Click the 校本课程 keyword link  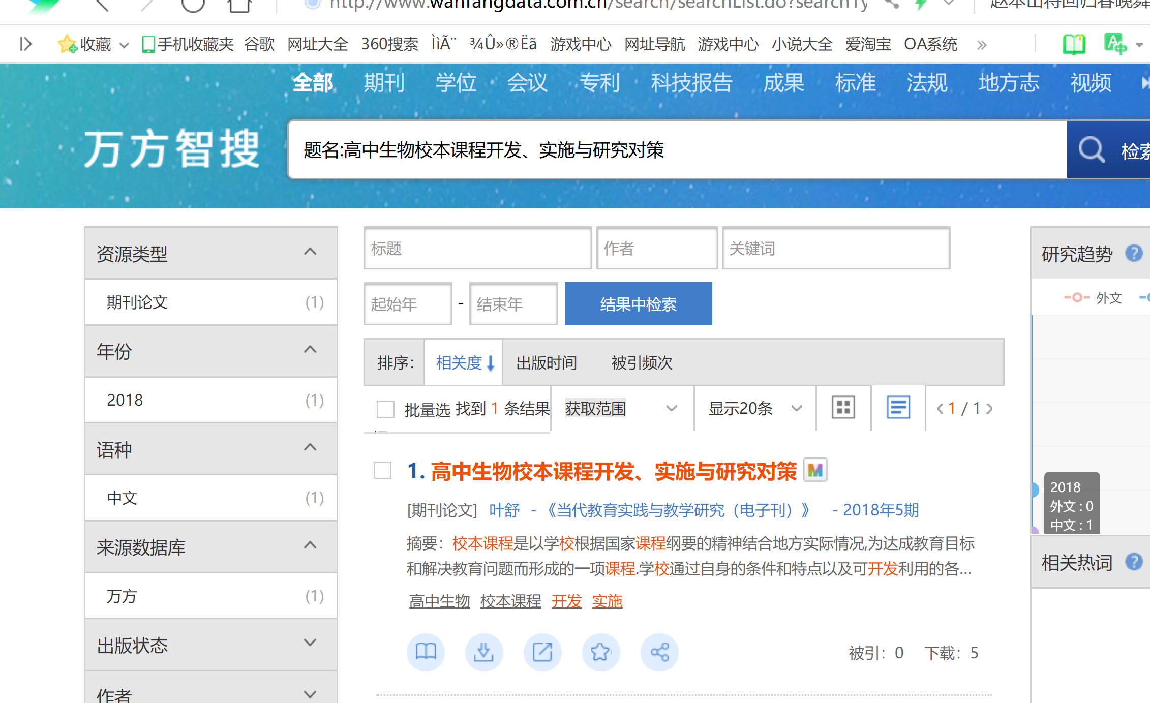click(x=511, y=601)
